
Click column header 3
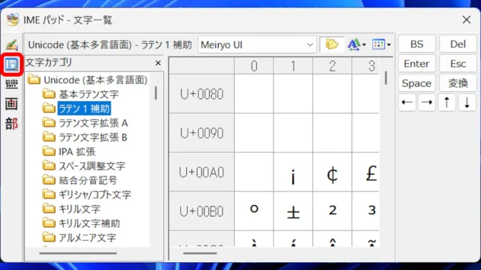pos(366,66)
